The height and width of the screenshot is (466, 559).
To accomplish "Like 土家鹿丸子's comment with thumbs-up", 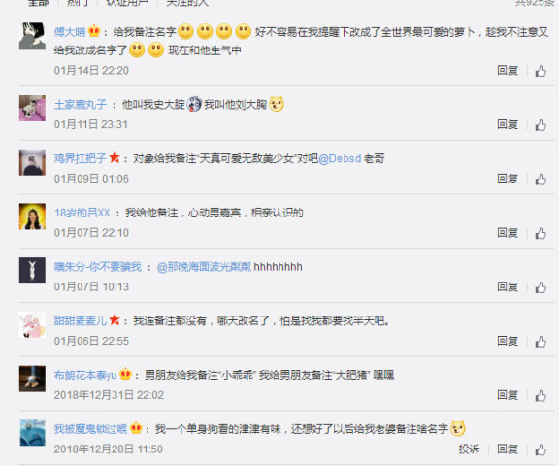I will (x=541, y=125).
